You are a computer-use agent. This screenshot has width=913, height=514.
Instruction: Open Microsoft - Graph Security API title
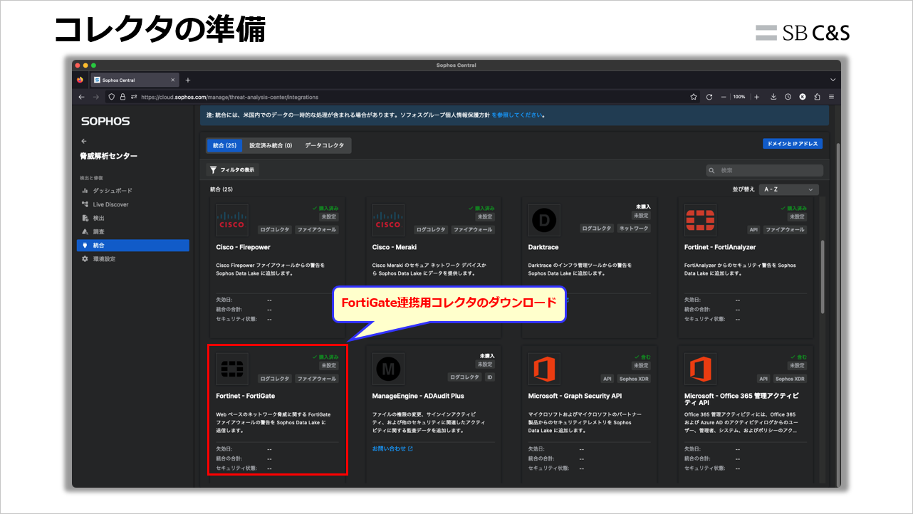tap(575, 396)
